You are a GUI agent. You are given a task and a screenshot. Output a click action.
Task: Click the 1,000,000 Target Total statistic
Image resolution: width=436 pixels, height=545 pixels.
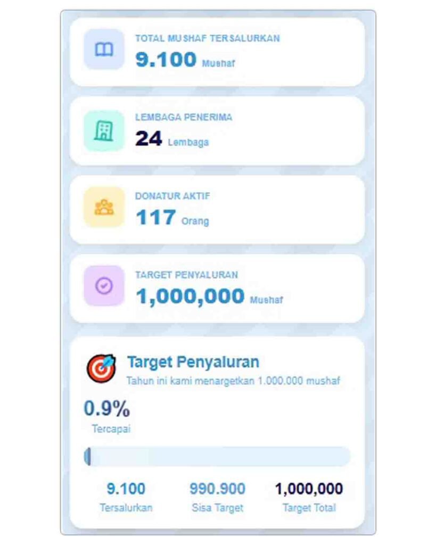pyautogui.click(x=309, y=489)
